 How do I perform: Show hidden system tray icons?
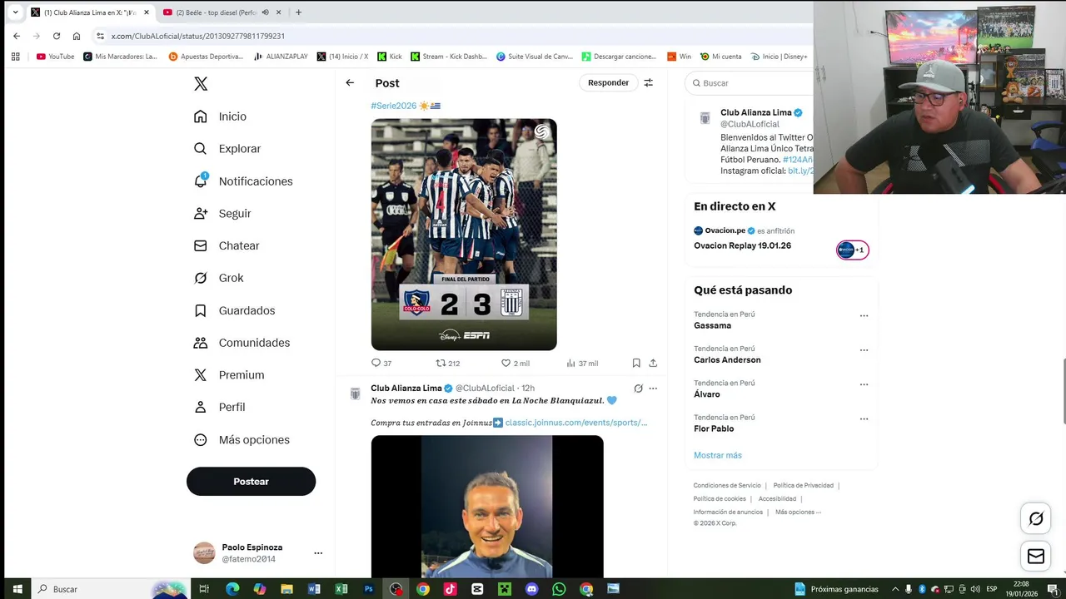pos(895,589)
